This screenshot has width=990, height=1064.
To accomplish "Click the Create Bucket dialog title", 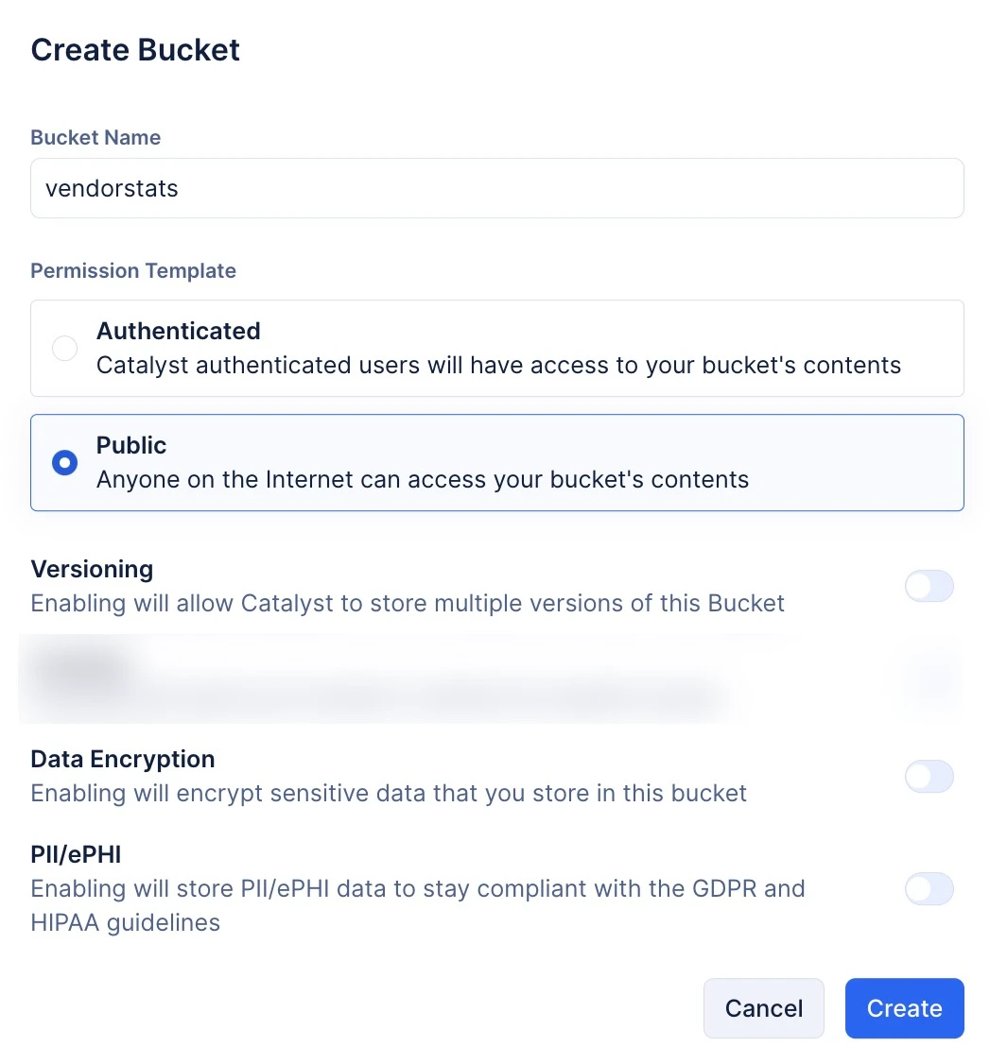I will (x=135, y=49).
